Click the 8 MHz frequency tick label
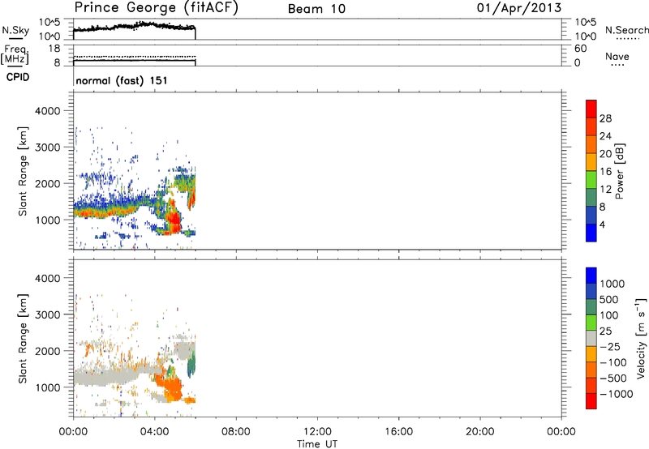 (57, 62)
